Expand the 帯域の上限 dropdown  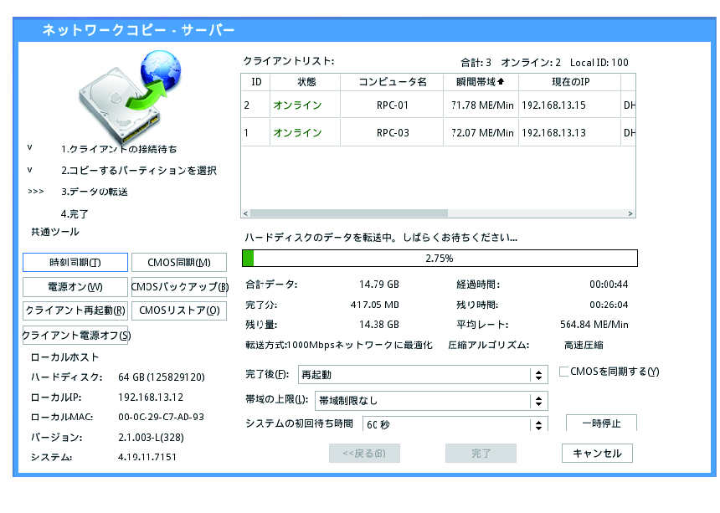(431, 401)
